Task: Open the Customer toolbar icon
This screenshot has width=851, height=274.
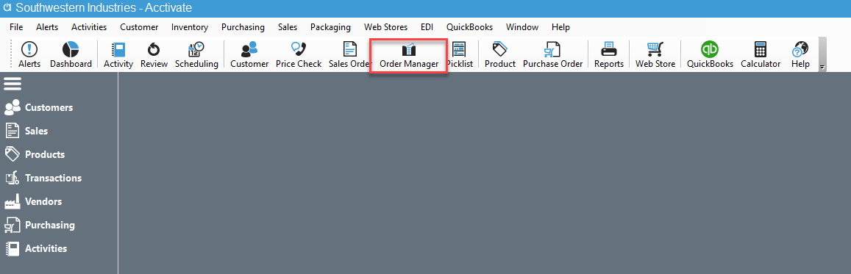Action: click(x=249, y=54)
